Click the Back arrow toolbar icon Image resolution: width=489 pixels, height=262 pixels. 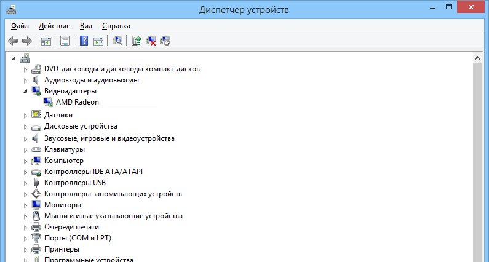pyautogui.click(x=13, y=41)
